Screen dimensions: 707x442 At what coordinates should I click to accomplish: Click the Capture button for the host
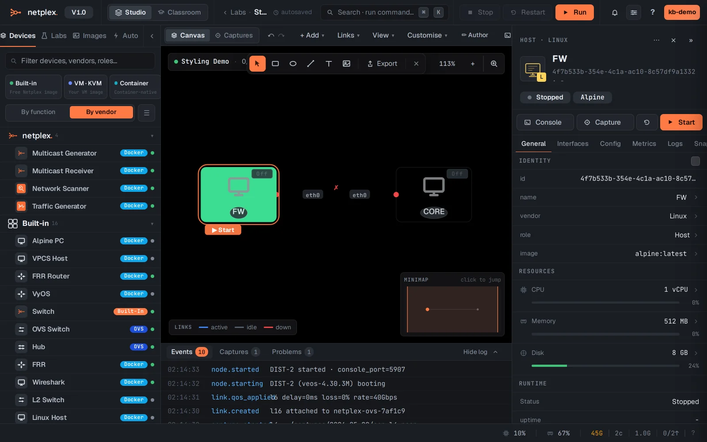pos(605,122)
